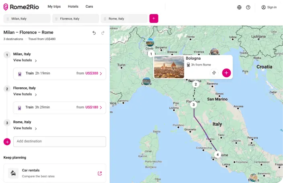Click the drag handle on Milan chip
This screenshot has width=283, height=183.
8,19
